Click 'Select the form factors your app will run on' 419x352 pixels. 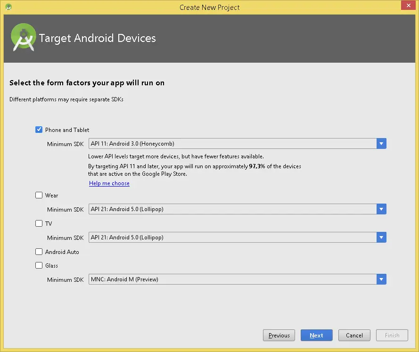click(x=87, y=83)
